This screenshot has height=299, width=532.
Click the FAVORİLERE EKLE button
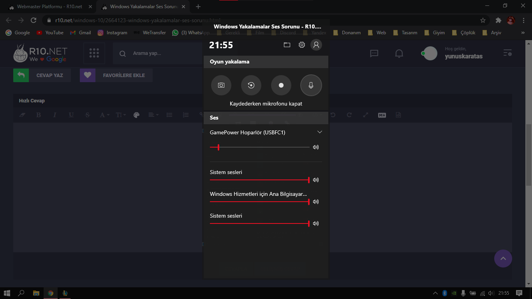tap(116, 75)
